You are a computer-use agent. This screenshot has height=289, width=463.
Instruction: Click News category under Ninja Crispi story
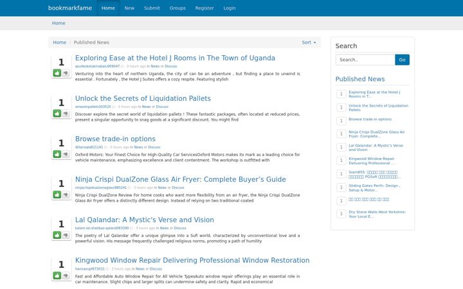(162, 188)
